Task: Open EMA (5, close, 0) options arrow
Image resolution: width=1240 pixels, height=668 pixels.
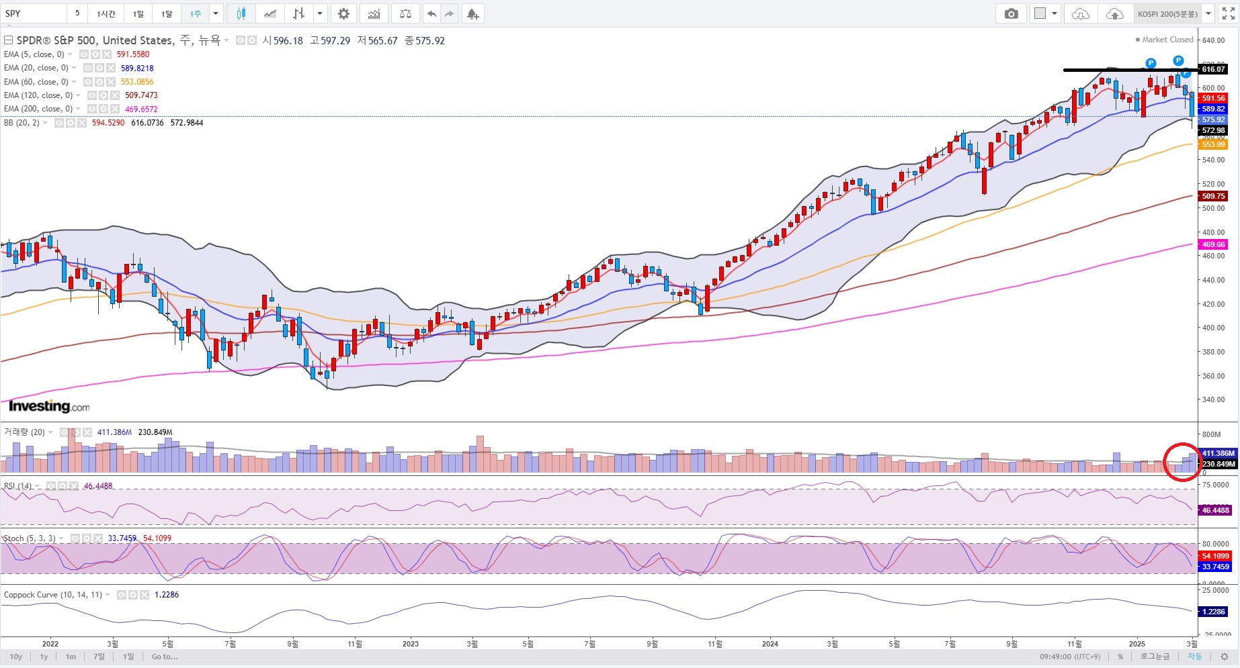Action: [70, 54]
